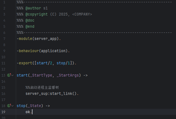This screenshot has width=176, height=119.
Task: Click server_sup on line 16
Action: click(37, 94)
